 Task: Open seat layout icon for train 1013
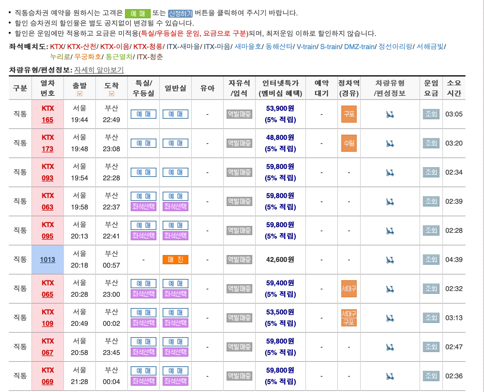tap(390, 260)
